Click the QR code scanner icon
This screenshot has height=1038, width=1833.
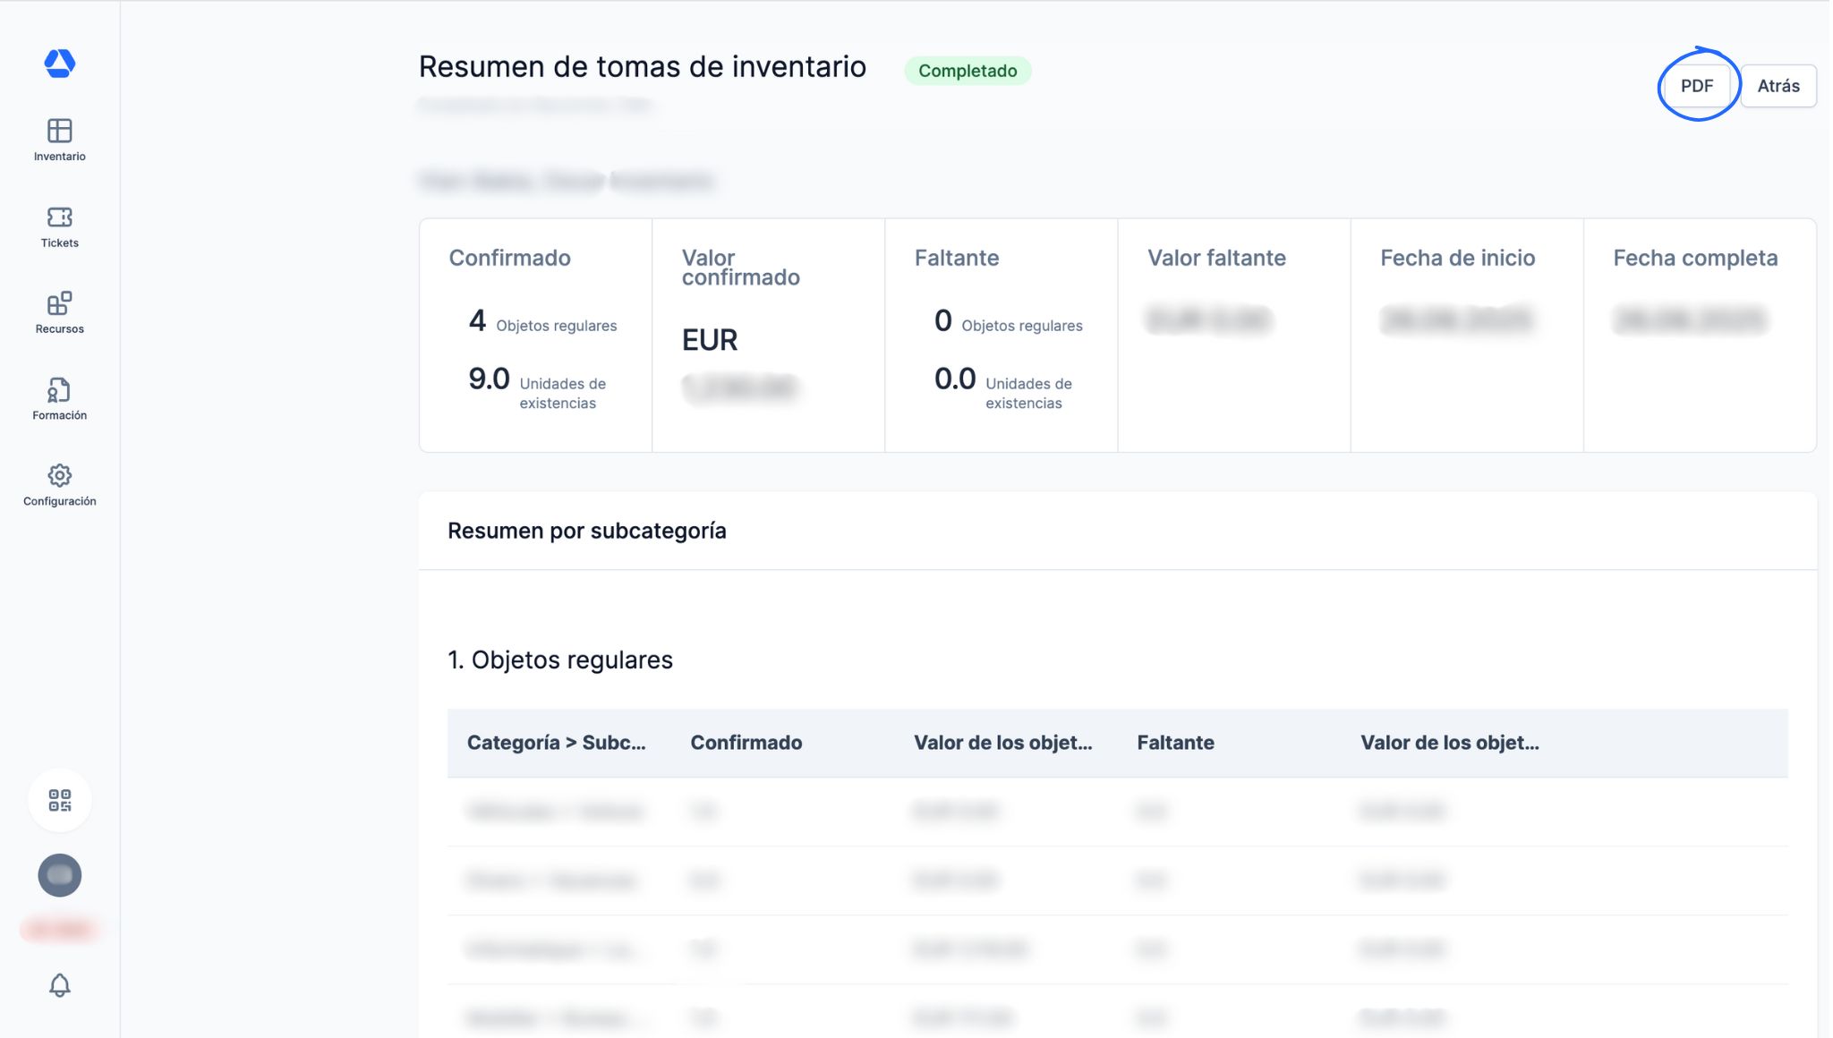pos(59,800)
